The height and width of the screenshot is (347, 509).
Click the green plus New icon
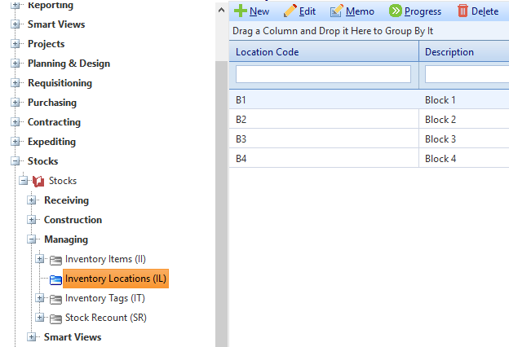[x=241, y=11]
